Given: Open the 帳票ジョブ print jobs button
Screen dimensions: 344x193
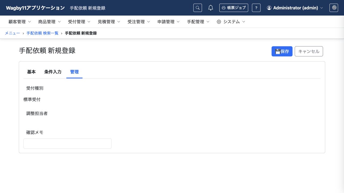Looking at the screenshot, I should click(234, 8).
